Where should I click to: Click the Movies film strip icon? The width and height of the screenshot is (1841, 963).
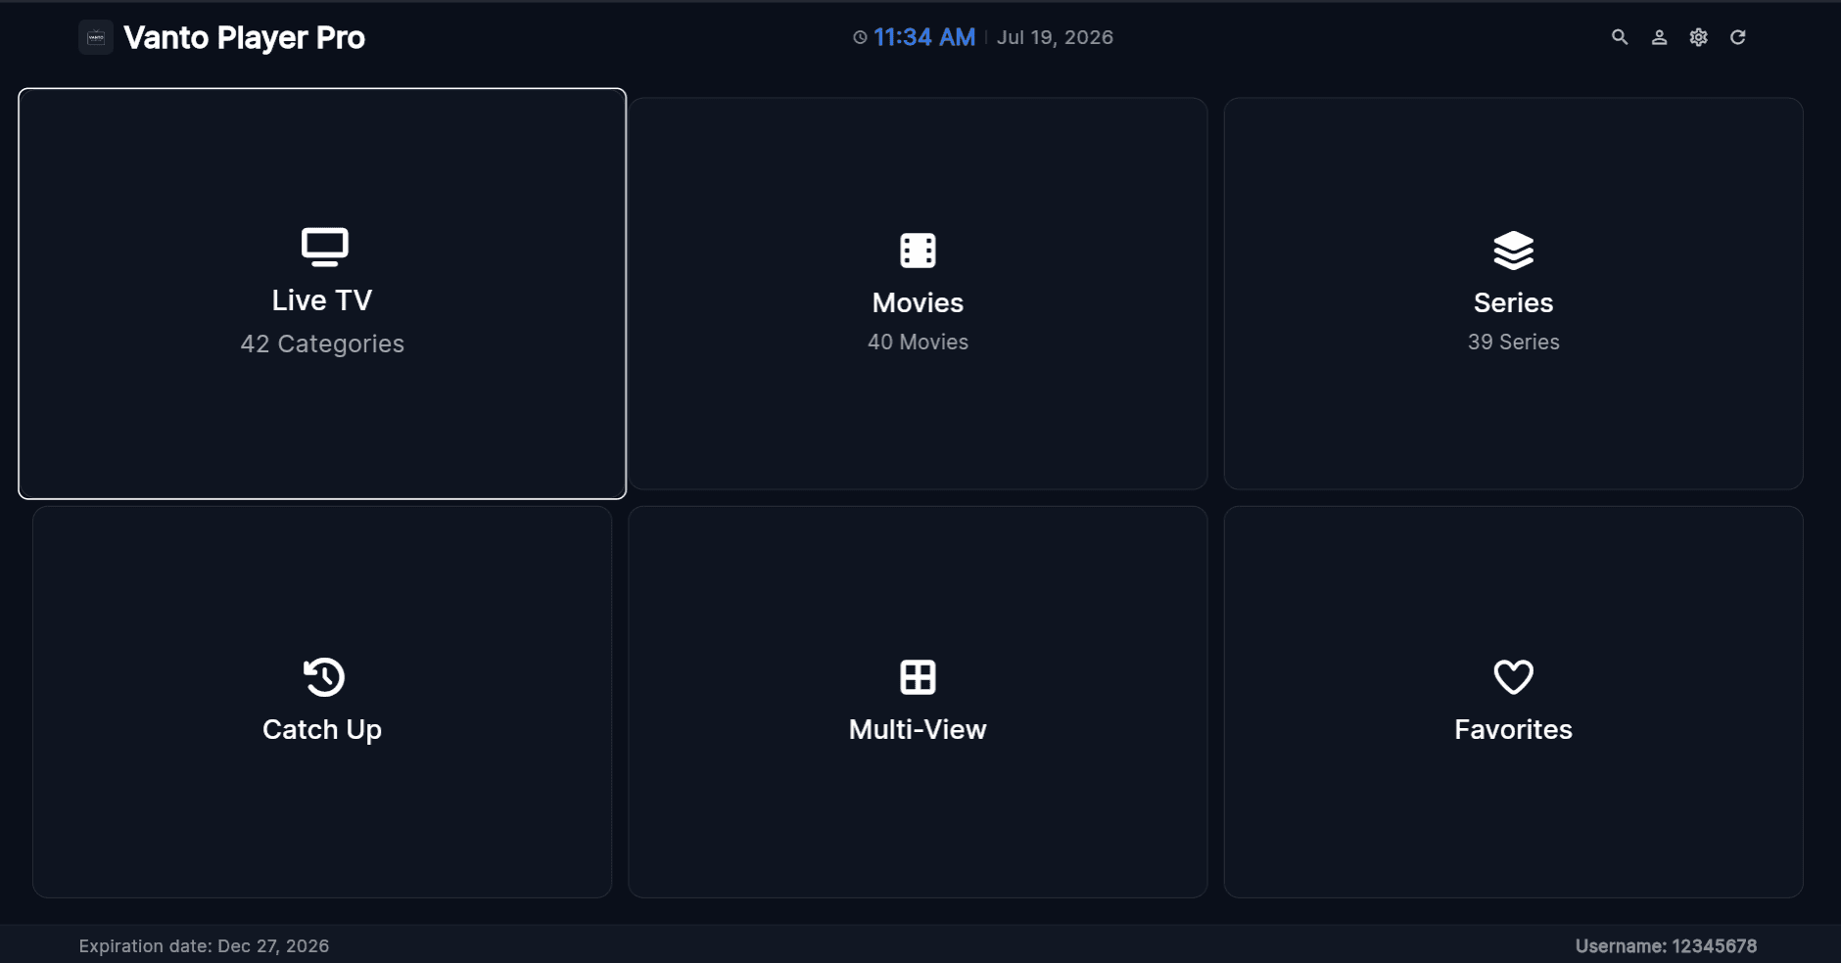pyautogui.click(x=918, y=251)
